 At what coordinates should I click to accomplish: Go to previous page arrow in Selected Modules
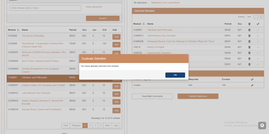(256, 17)
